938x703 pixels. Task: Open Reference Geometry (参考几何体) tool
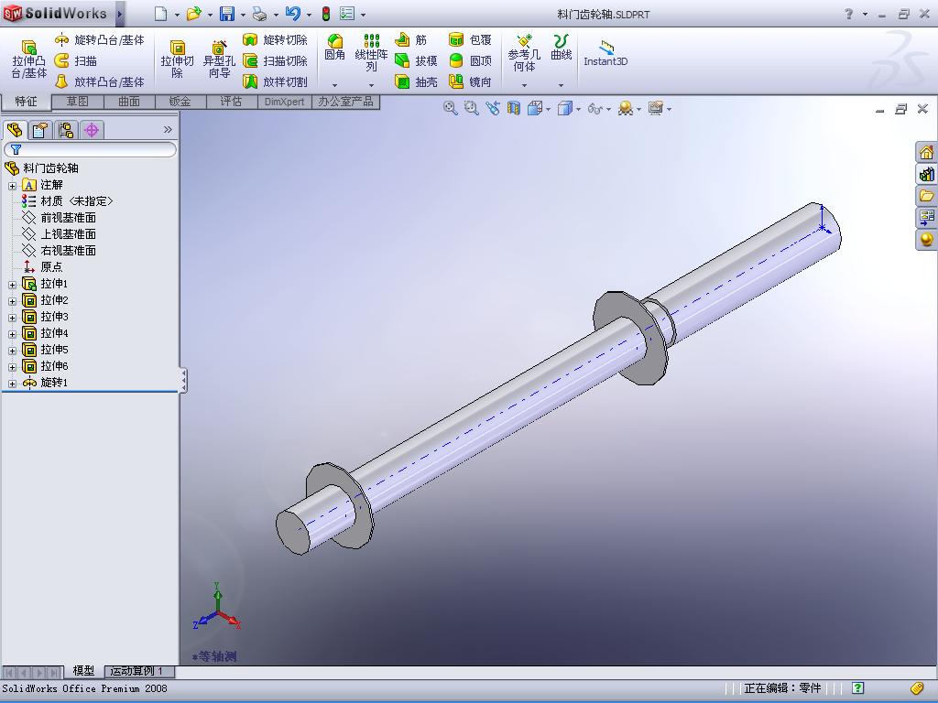524,52
